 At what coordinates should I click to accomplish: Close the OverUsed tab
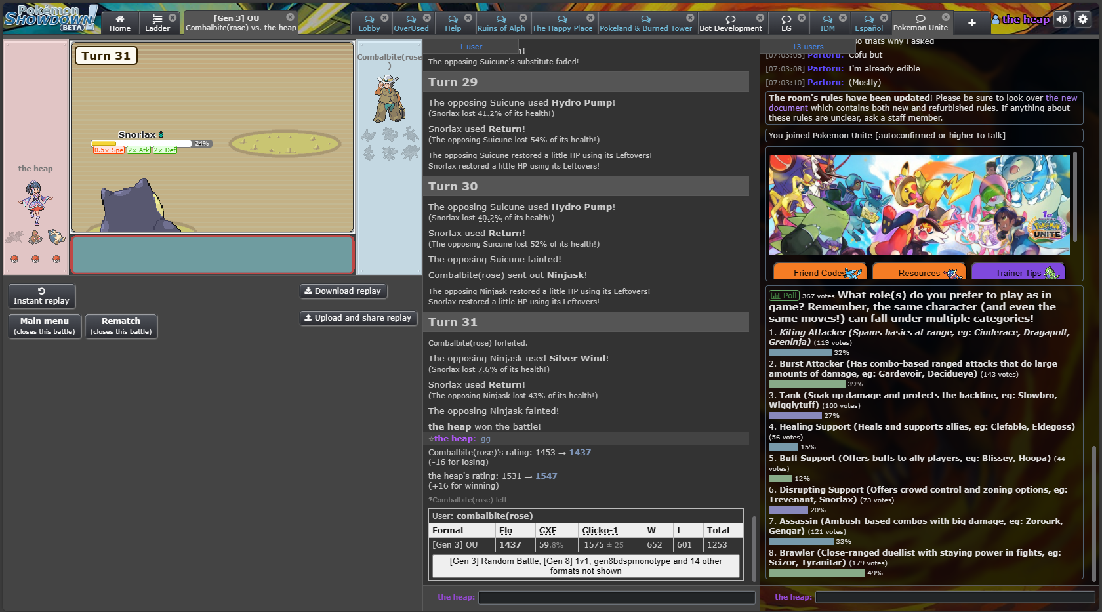(427, 18)
